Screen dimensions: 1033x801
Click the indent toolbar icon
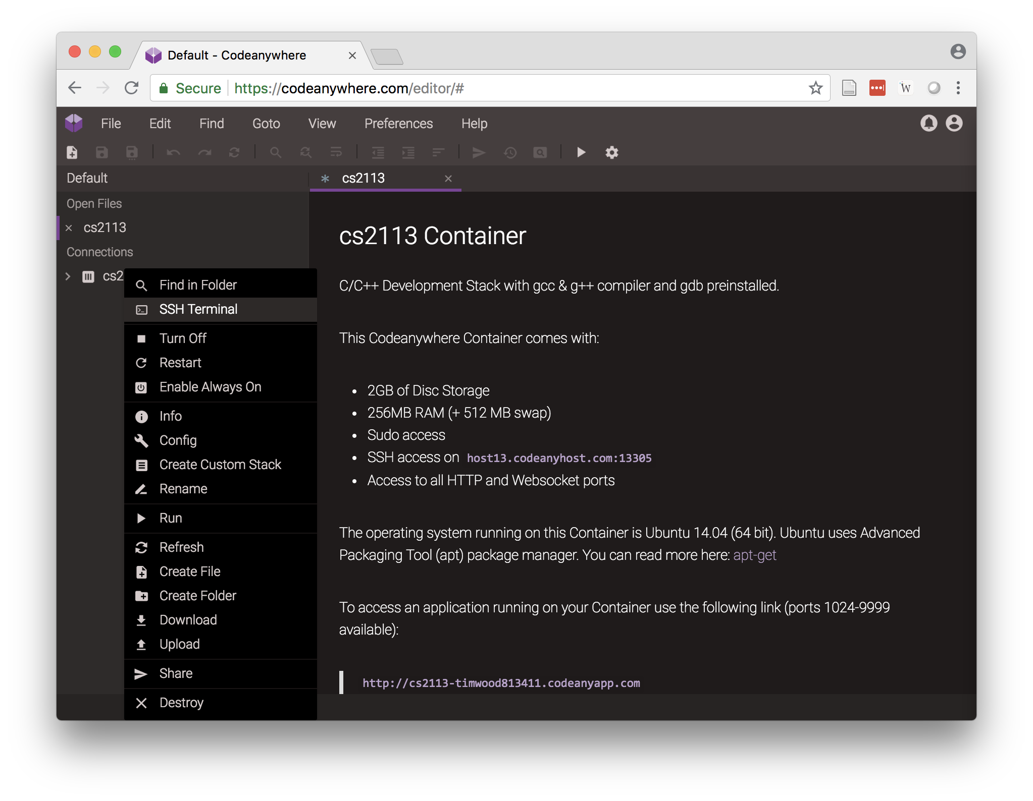click(408, 152)
